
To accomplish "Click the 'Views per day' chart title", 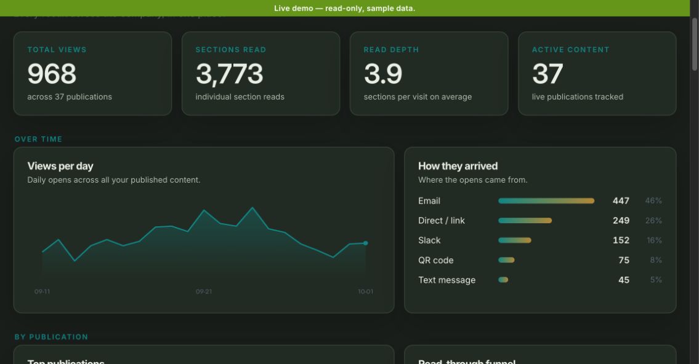I will [x=60, y=166].
